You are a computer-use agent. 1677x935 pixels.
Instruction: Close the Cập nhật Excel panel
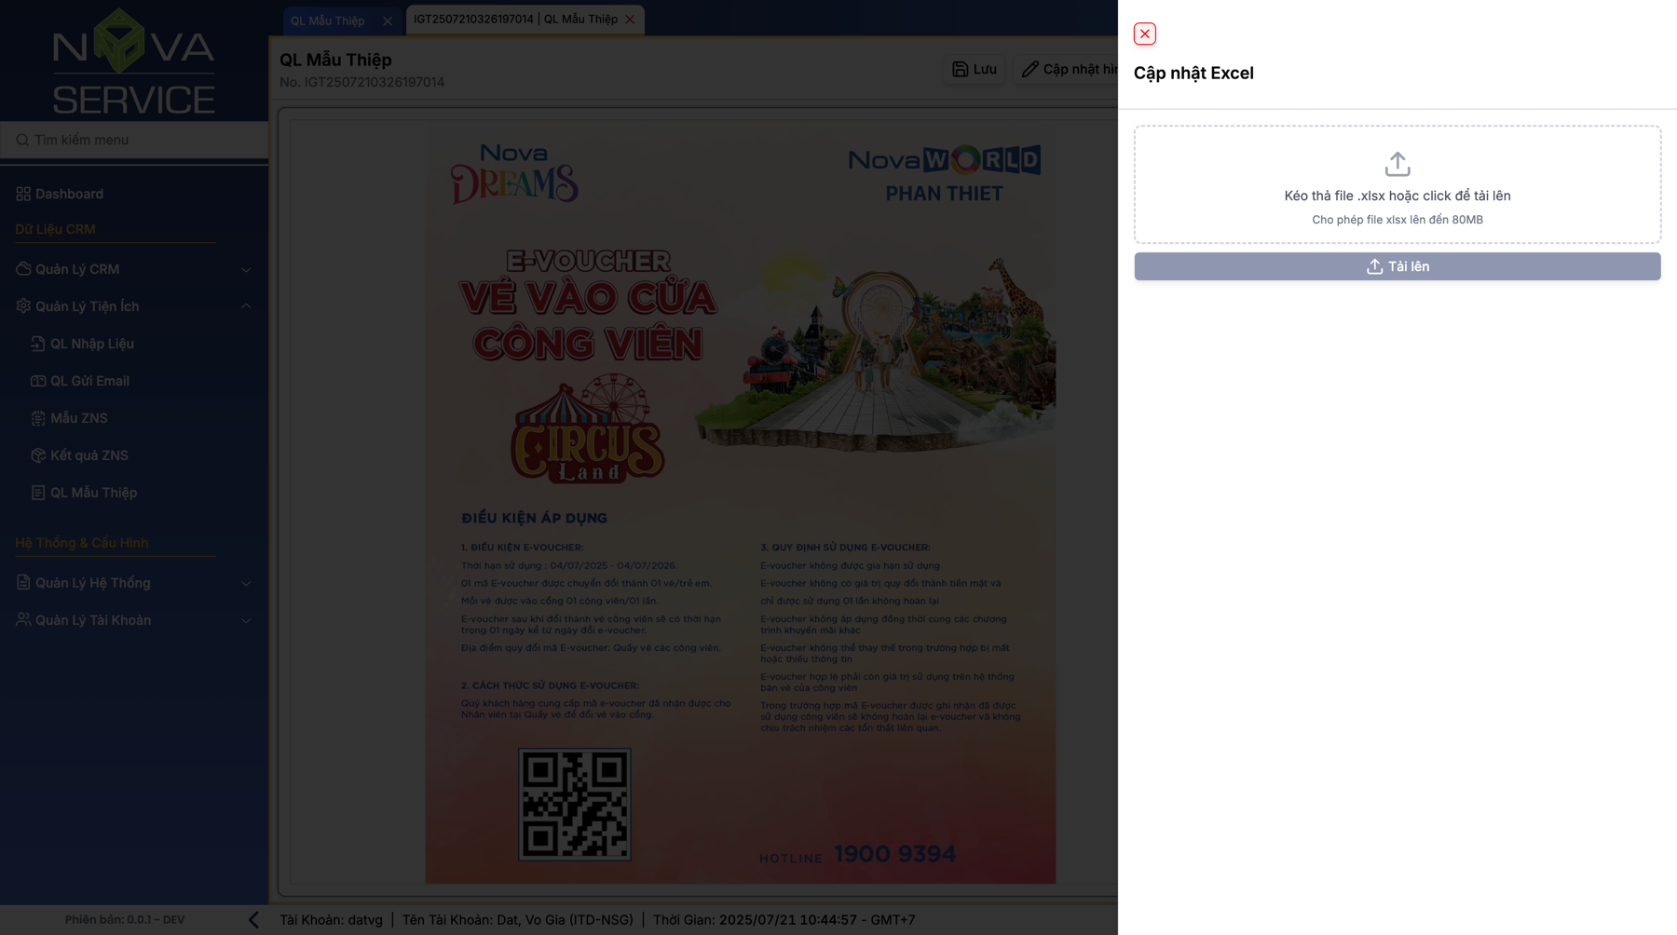click(x=1144, y=34)
